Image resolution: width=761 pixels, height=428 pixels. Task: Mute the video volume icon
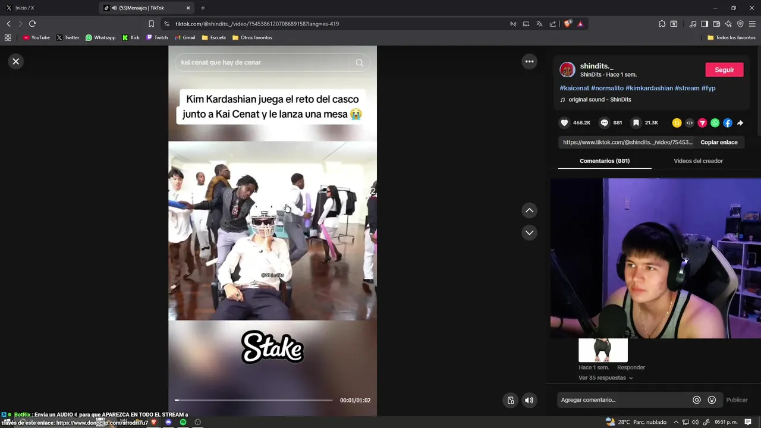click(x=529, y=400)
